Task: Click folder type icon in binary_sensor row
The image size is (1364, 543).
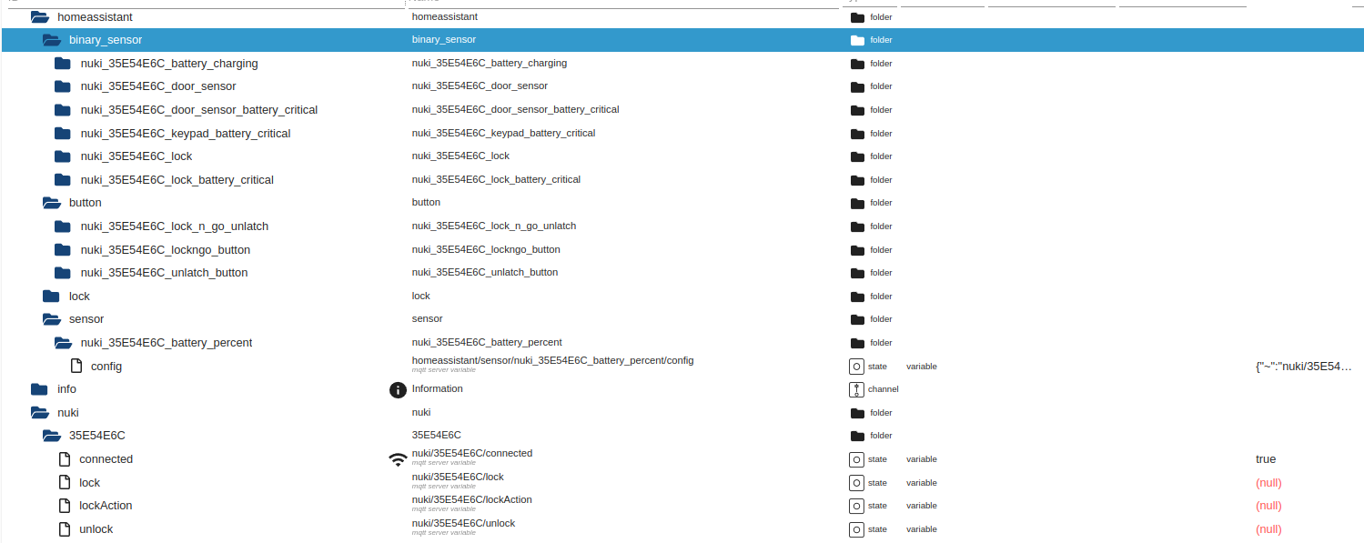Action: click(856, 40)
